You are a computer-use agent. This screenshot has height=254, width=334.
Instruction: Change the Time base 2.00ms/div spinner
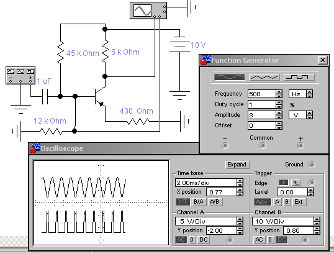[x=240, y=183]
